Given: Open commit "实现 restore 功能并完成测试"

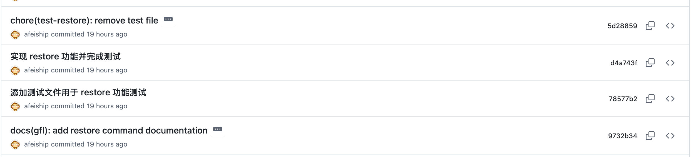Looking at the screenshot, I should [x=65, y=56].
